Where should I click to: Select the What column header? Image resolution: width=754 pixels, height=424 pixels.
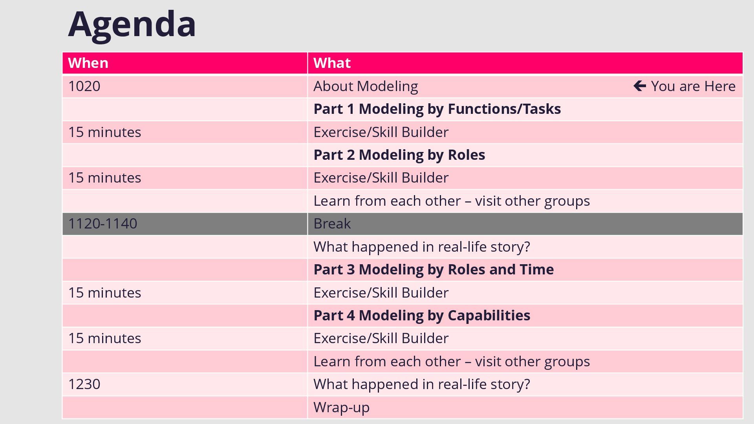tap(332, 63)
